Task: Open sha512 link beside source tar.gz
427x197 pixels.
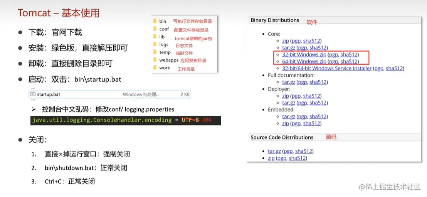Action: coord(304,151)
